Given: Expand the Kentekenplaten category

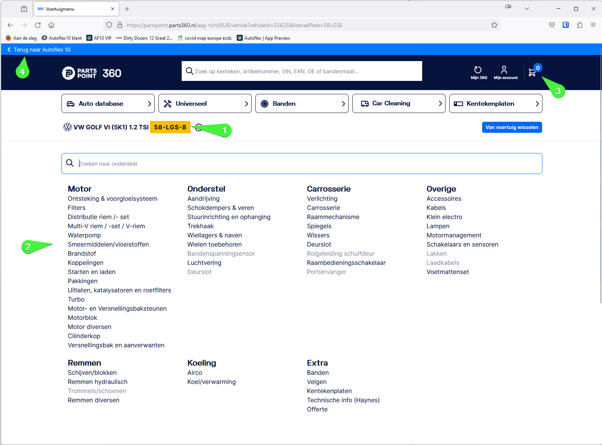Looking at the screenshot, I should coord(495,103).
